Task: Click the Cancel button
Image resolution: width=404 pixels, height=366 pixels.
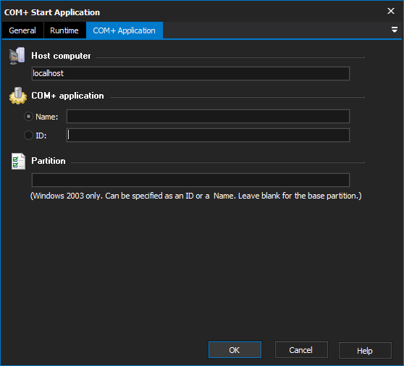Action: coord(301,350)
